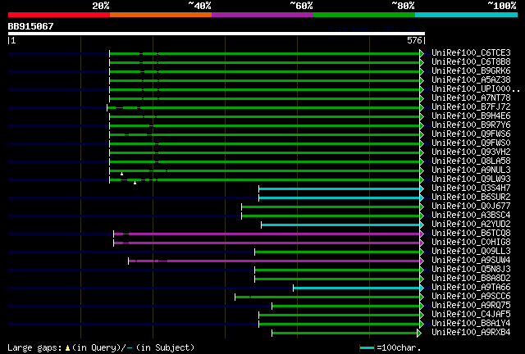Select the red 20% identity legend segment

tap(59, 15)
